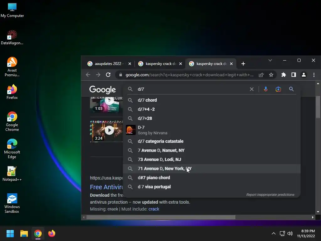Go back in Chrome
The height and width of the screenshot is (241, 321).
(x=88, y=75)
